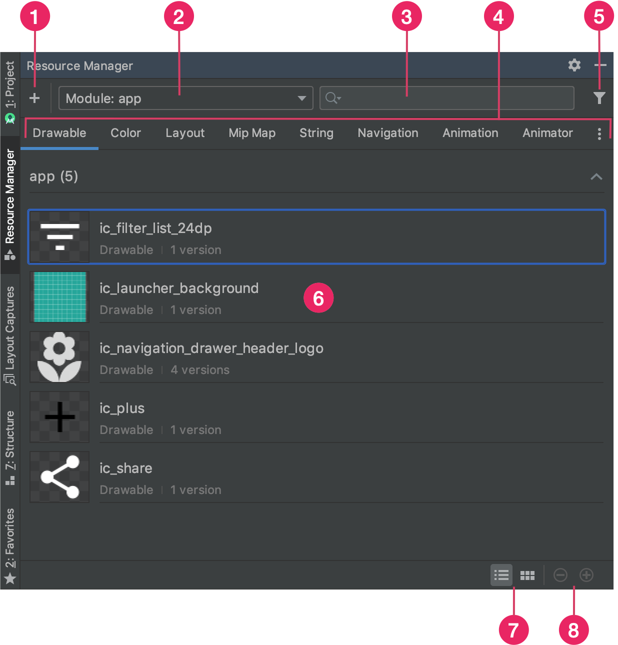Zoom out thumbnails with minus icon
Screen dimensions: 618x645
click(x=560, y=575)
